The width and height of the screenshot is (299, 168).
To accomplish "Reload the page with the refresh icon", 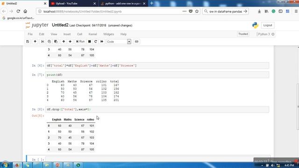I will [x=18, y=11].
